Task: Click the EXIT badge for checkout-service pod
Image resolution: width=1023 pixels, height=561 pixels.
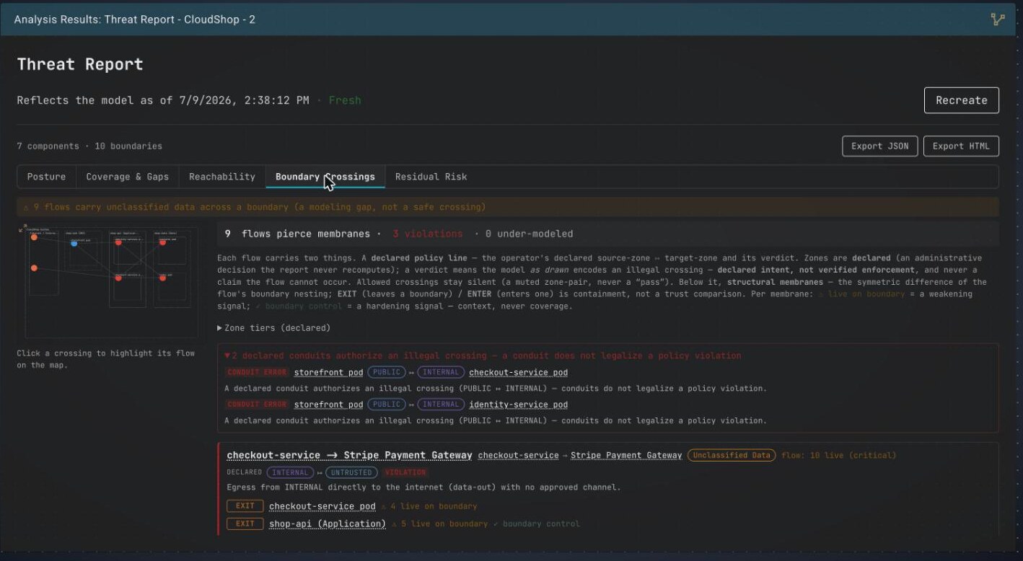Action: tap(245, 506)
